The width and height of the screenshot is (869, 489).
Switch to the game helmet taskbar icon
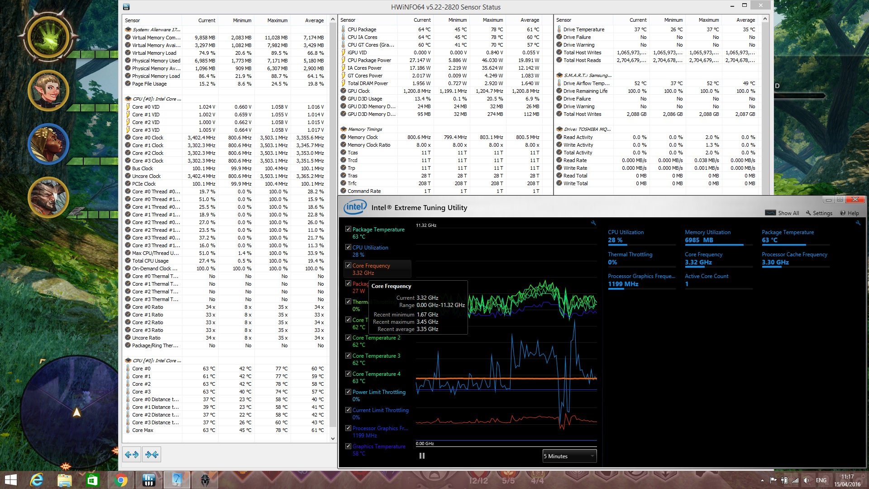click(x=205, y=480)
